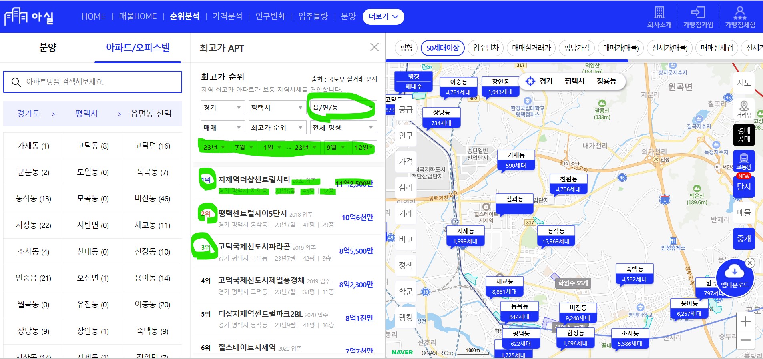The width and height of the screenshot is (763, 359).
Task: Switch to the 분양 left tab
Action: coord(48,48)
